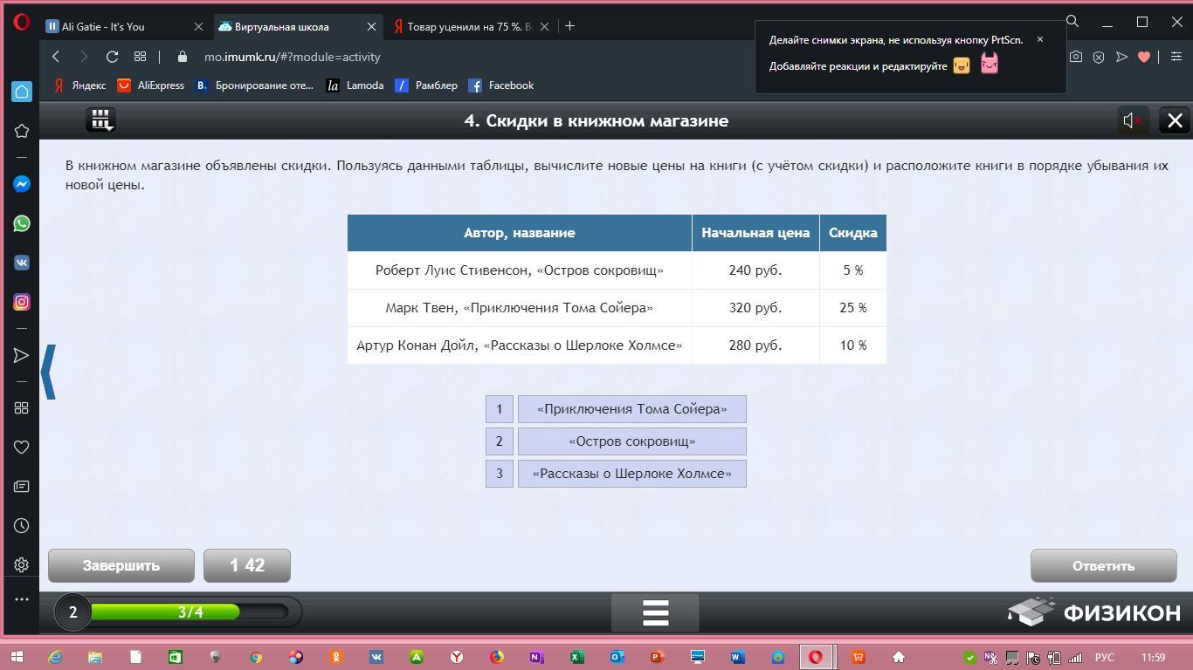This screenshot has width=1193, height=670.
Task: Open the AliExpress bookmark
Action: click(151, 85)
